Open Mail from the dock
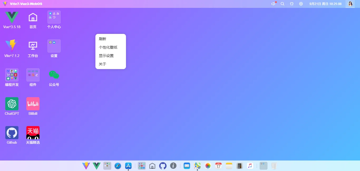The width and height of the screenshot is (360, 171). point(187,166)
